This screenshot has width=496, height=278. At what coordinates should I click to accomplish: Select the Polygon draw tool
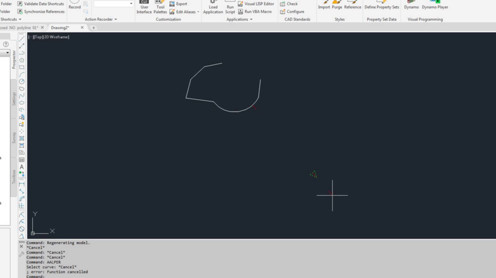(22, 60)
